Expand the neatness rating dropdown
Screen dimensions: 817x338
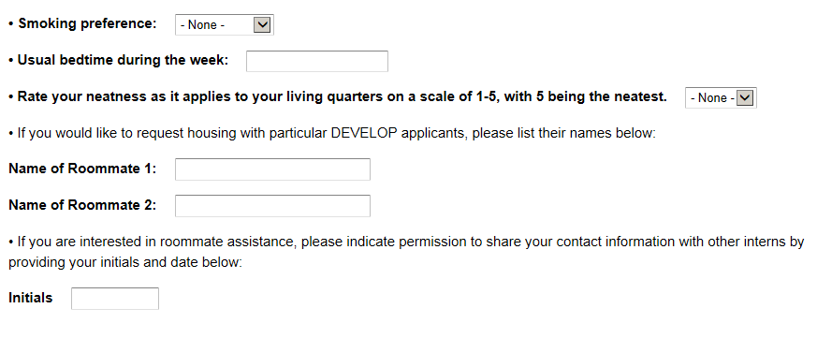coord(721,97)
